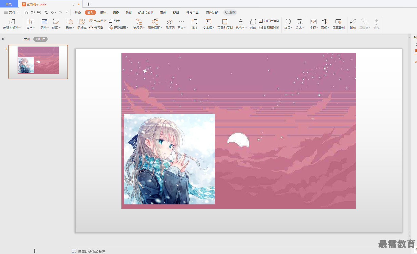
Task: Expand the 截屏 dropdown arrow
Action: tap(59, 28)
